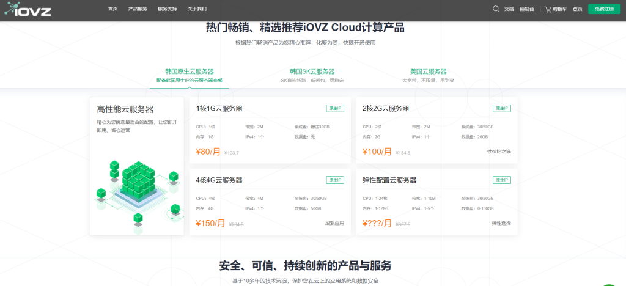The image size is (626, 286).
Task: Click the 购物车 text label
Action: tap(559, 9)
